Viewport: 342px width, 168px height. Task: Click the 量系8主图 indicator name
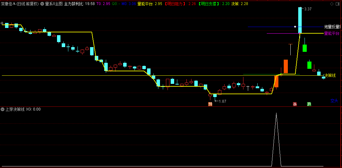[54, 4]
